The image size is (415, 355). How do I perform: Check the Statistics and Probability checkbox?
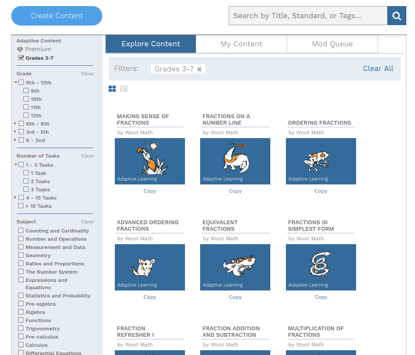coord(21,295)
